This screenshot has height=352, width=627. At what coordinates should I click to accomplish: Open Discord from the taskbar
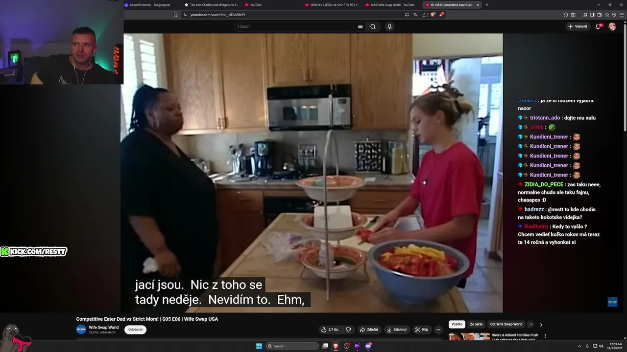tap(368, 346)
